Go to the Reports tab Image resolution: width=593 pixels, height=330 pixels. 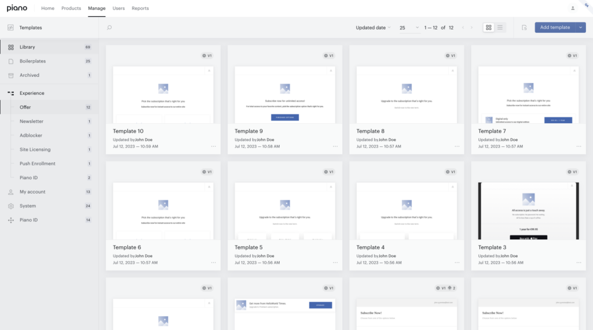(140, 8)
